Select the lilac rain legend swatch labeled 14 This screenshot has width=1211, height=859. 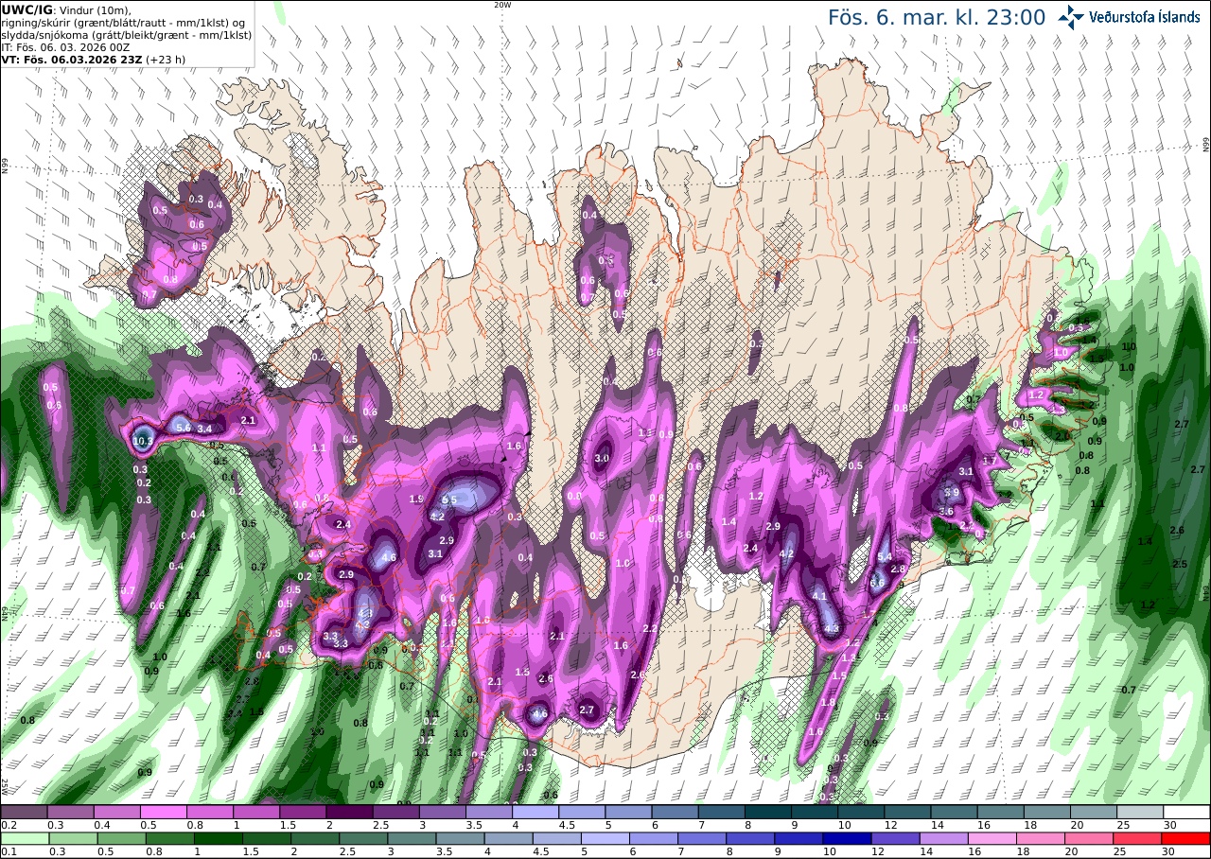pyautogui.click(x=944, y=838)
